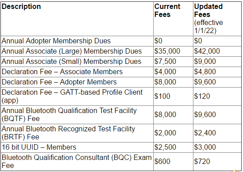Select the $42,000 updated fee cell

[217, 51]
